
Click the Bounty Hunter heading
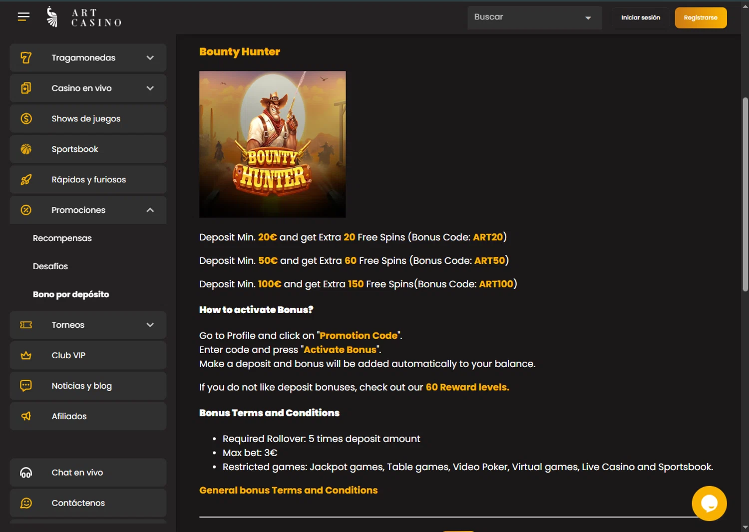click(240, 52)
